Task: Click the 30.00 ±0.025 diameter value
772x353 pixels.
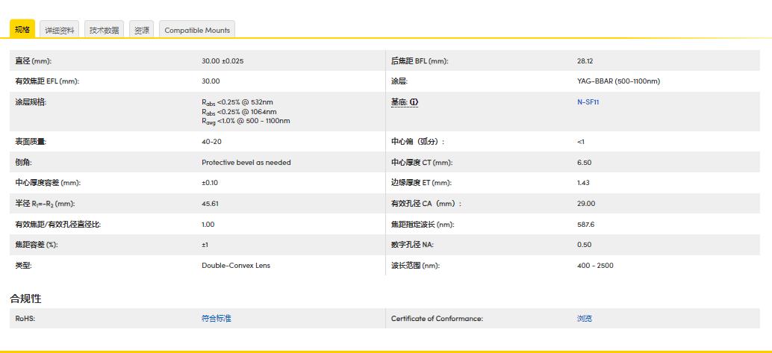Action: pos(222,61)
